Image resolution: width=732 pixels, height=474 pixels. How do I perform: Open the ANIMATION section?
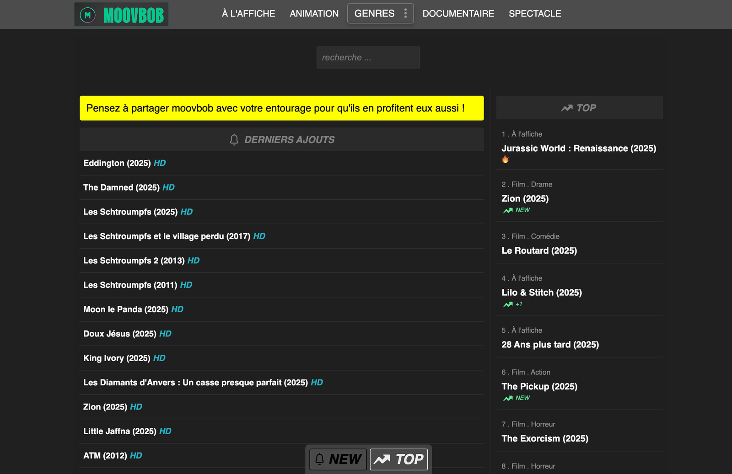pyautogui.click(x=314, y=14)
